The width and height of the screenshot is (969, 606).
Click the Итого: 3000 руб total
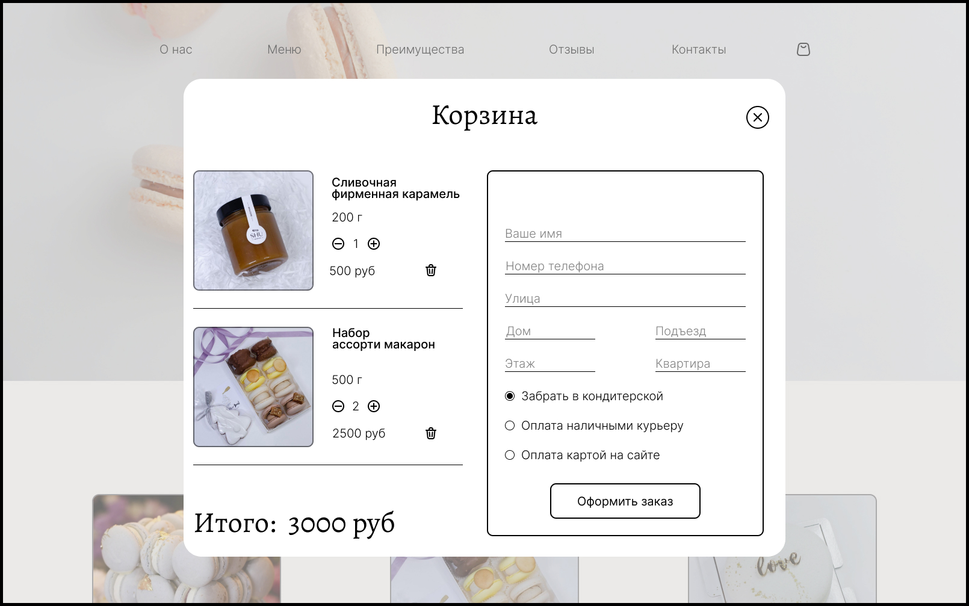(x=294, y=523)
